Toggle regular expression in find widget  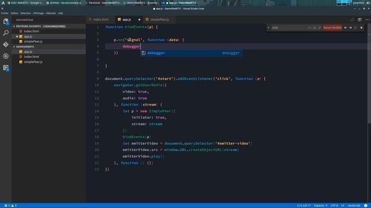click(x=319, y=28)
